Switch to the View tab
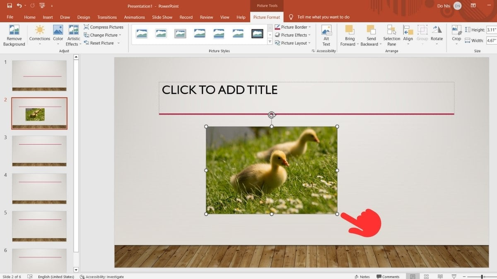This screenshot has width=497, height=279. (225, 17)
